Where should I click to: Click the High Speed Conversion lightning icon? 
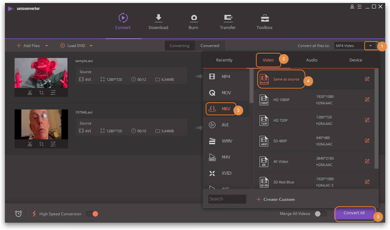pos(34,214)
